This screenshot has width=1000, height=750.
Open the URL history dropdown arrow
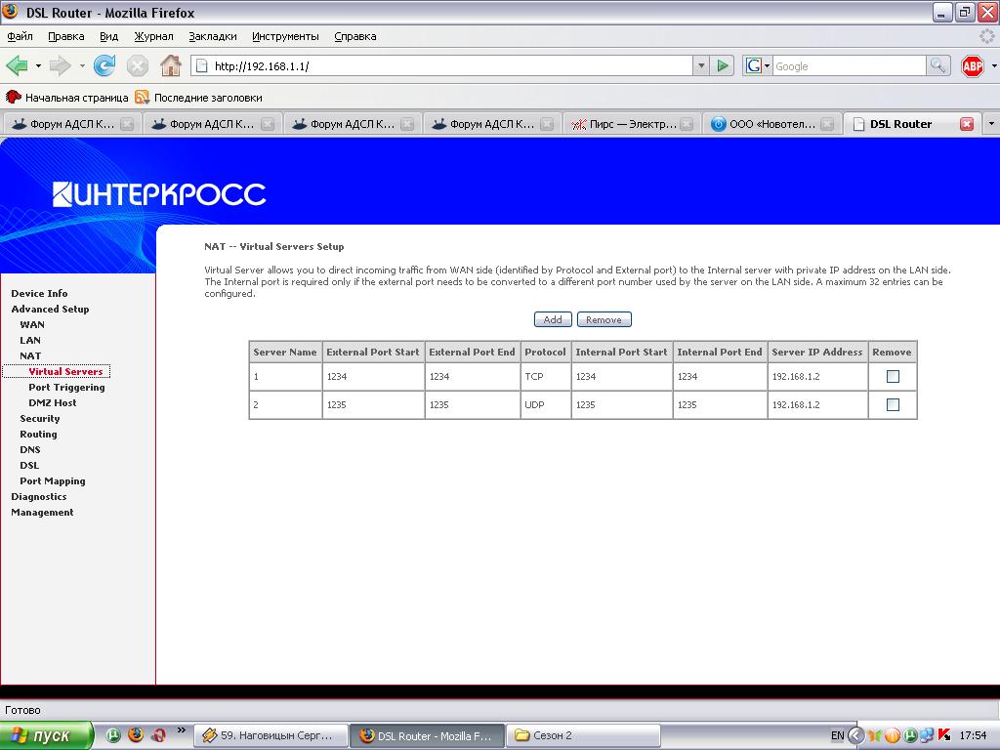pyautogui.click(x=701, y=66)
